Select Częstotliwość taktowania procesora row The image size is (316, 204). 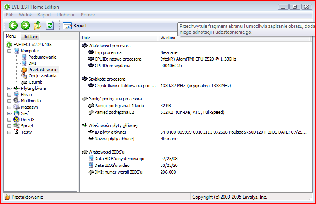tap(196, 86)
